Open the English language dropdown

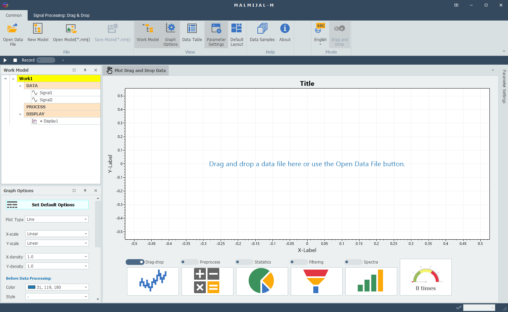click(x=320, y=35)
